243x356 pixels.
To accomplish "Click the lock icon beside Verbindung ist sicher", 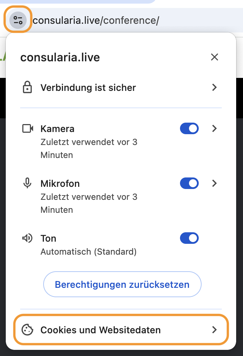I will coord(27,87).
